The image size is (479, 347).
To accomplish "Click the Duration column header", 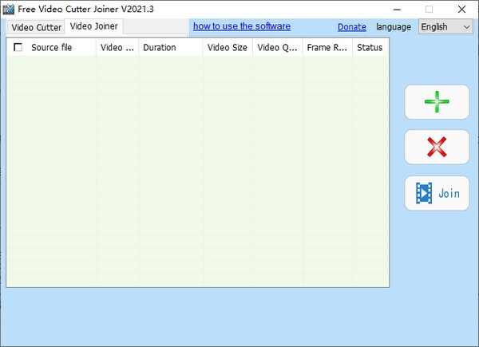I will [x=160, y=48].
